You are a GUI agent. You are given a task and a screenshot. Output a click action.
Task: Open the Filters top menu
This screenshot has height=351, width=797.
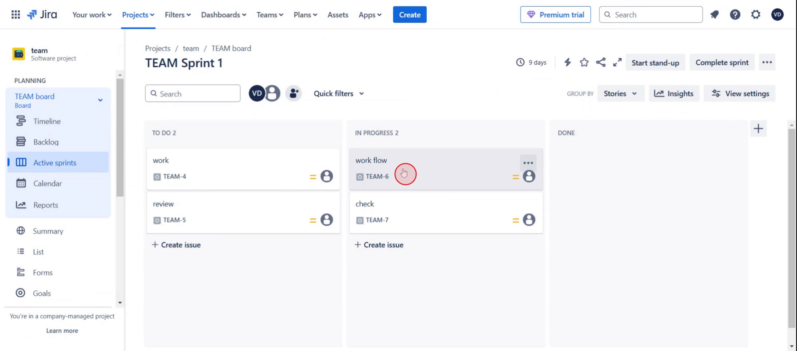(x=177, y=15)
